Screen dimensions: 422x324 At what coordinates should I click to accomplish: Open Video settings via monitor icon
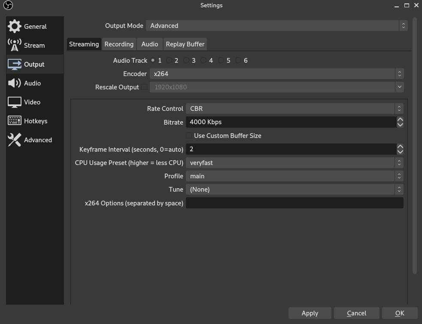(15, 102)
